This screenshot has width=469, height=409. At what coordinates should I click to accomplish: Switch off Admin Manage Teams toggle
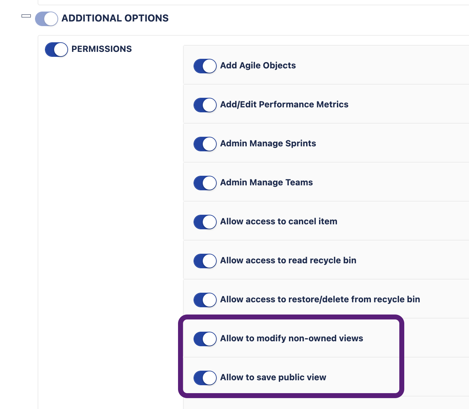click(205, 183)
